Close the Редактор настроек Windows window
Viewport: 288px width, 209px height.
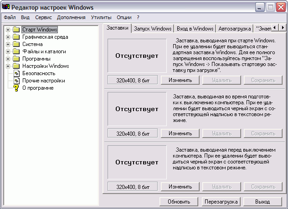point(281,7)
